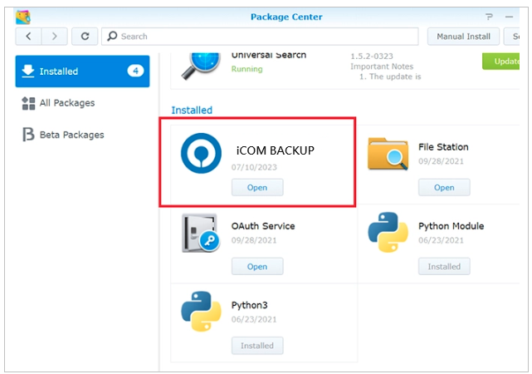Click the File Station folder icon

click(388, 154)
